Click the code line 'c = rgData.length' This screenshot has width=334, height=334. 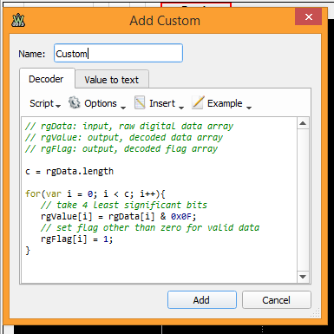point(69,171)
